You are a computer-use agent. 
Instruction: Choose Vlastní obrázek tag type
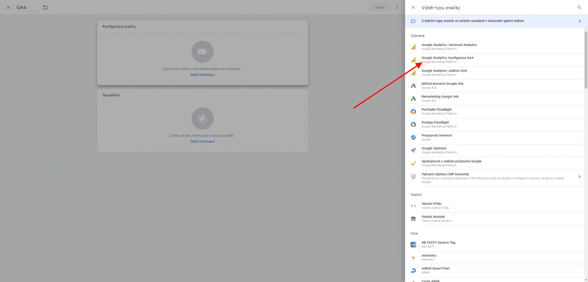(x=497, y=219)
